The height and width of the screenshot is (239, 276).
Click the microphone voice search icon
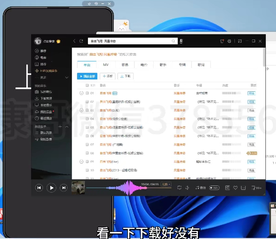click(181, 41)
